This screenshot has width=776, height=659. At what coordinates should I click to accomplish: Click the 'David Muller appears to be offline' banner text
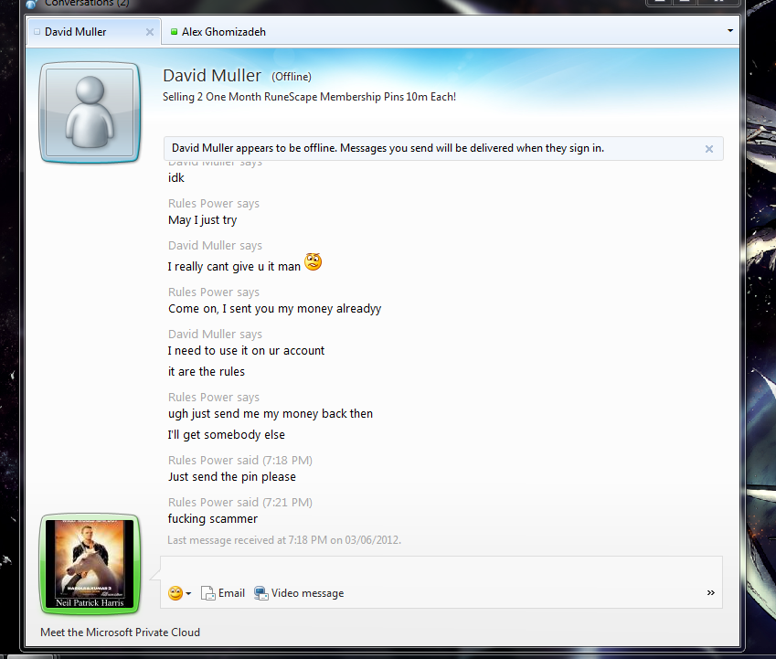click(388, 148)
